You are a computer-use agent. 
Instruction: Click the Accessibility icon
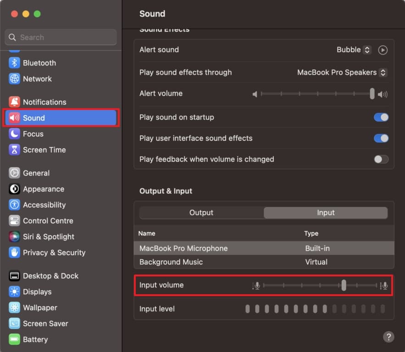tap(14, 204)
